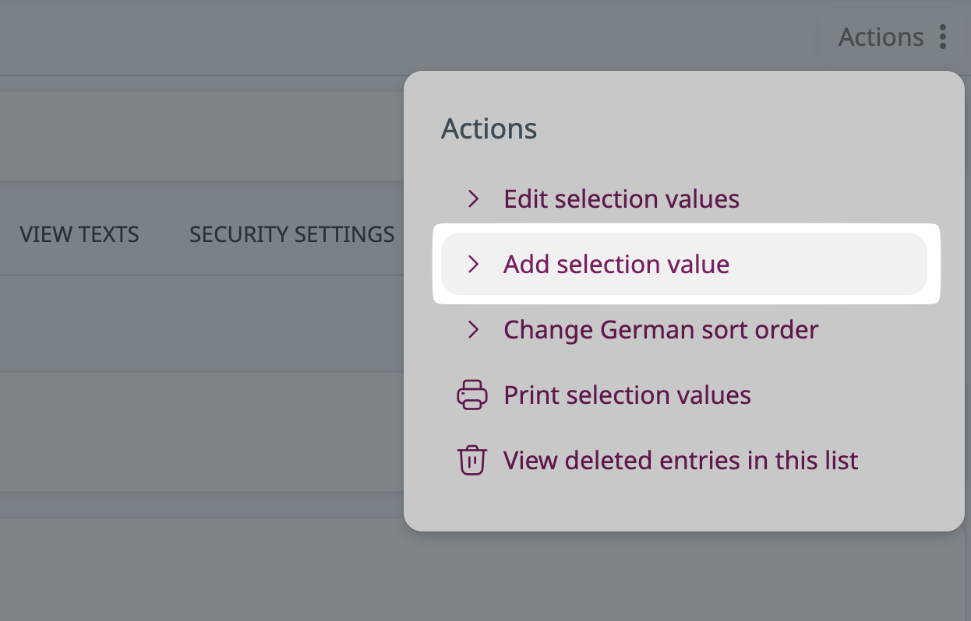Click the dimmed header card above the tabs
Screen dimensions: 971x621
click(x=201, y=136)
